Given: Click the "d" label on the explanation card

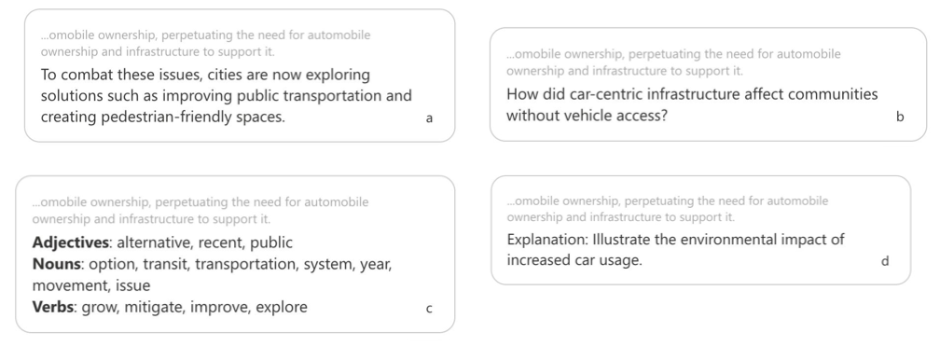Looking at the screenshot, I should coord(885,261).
